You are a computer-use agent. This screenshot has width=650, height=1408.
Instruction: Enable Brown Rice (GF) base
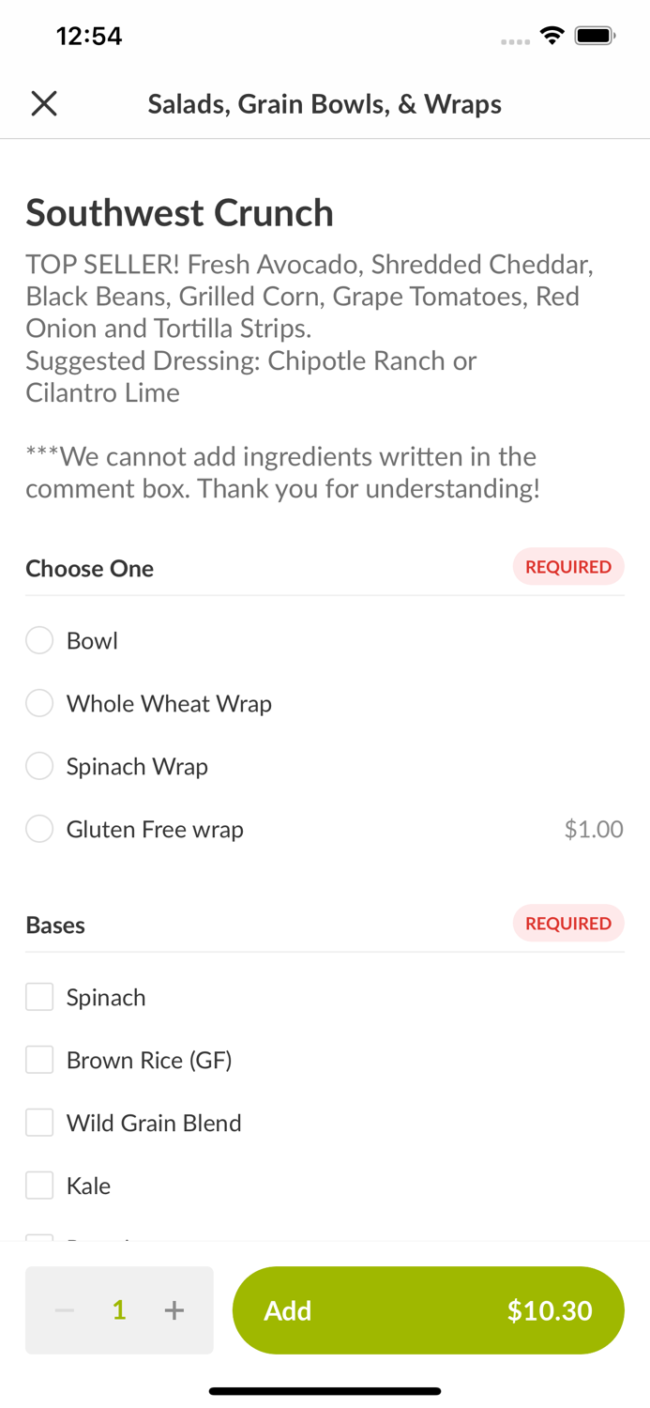click(x=39, y=1060)
